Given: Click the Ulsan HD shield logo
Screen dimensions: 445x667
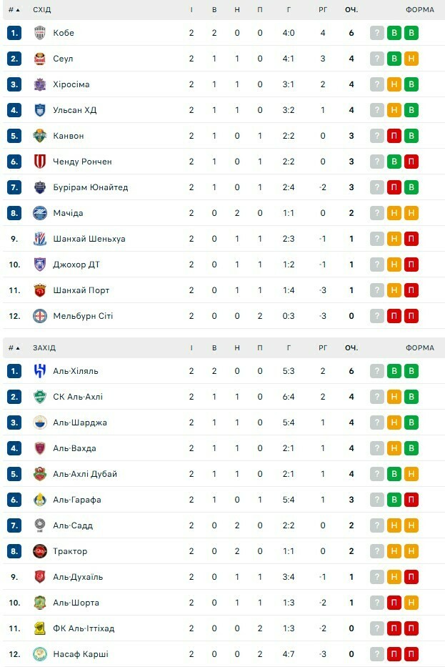Looking at the screenshot, I should (40, 110).
